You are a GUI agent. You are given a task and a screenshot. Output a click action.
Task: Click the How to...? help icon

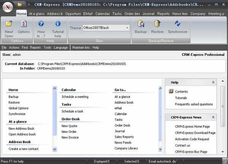pos(41,24)
